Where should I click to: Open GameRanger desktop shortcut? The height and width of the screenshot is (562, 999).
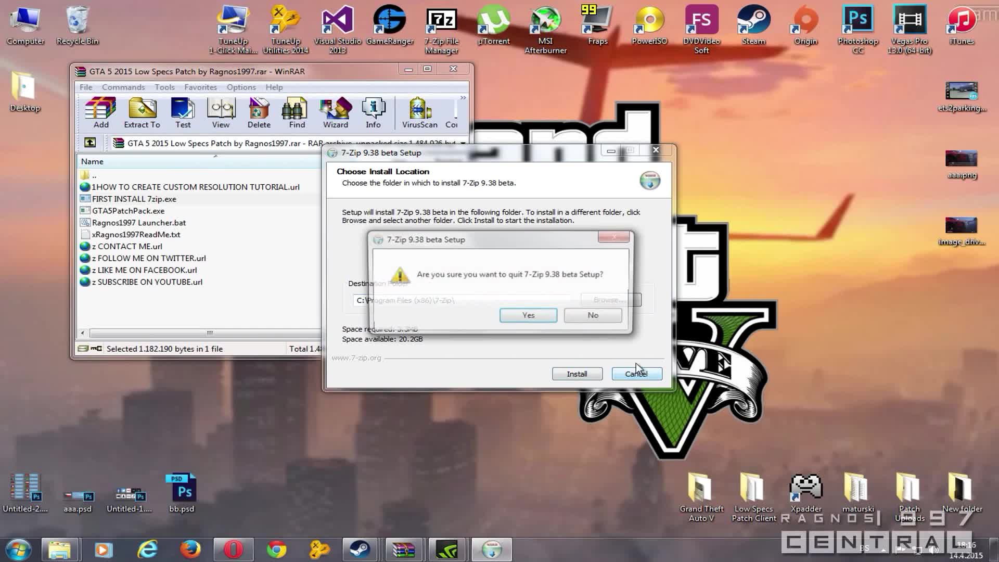390,25
